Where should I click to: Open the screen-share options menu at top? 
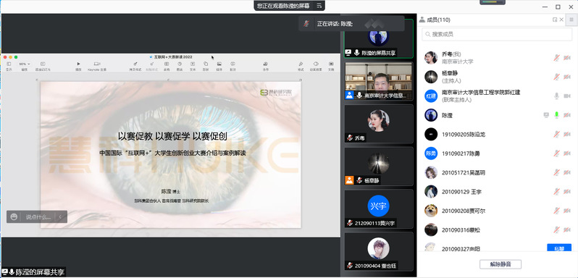tap(319, 6)
